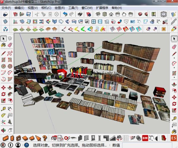Screen dimensions: 178x148
Task: Open the 扩展程序 menu
Action: point(102,8)
